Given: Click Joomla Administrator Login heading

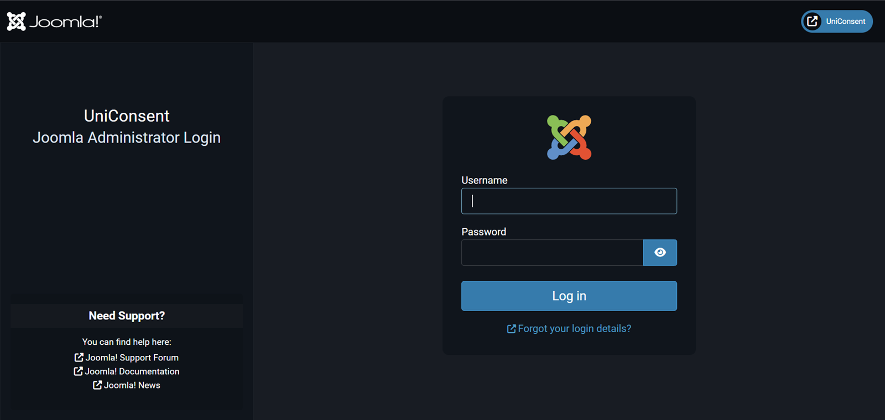Looking at the screenshot, I should pos(127,137).
